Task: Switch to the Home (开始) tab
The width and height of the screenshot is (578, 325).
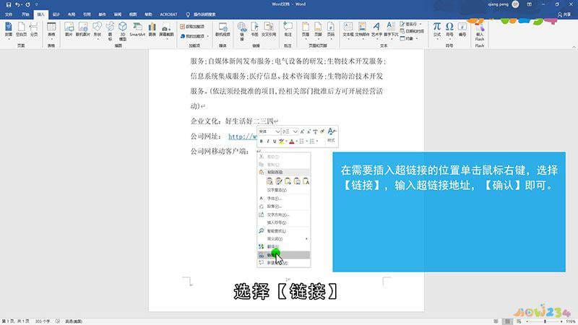Action: 25,14
